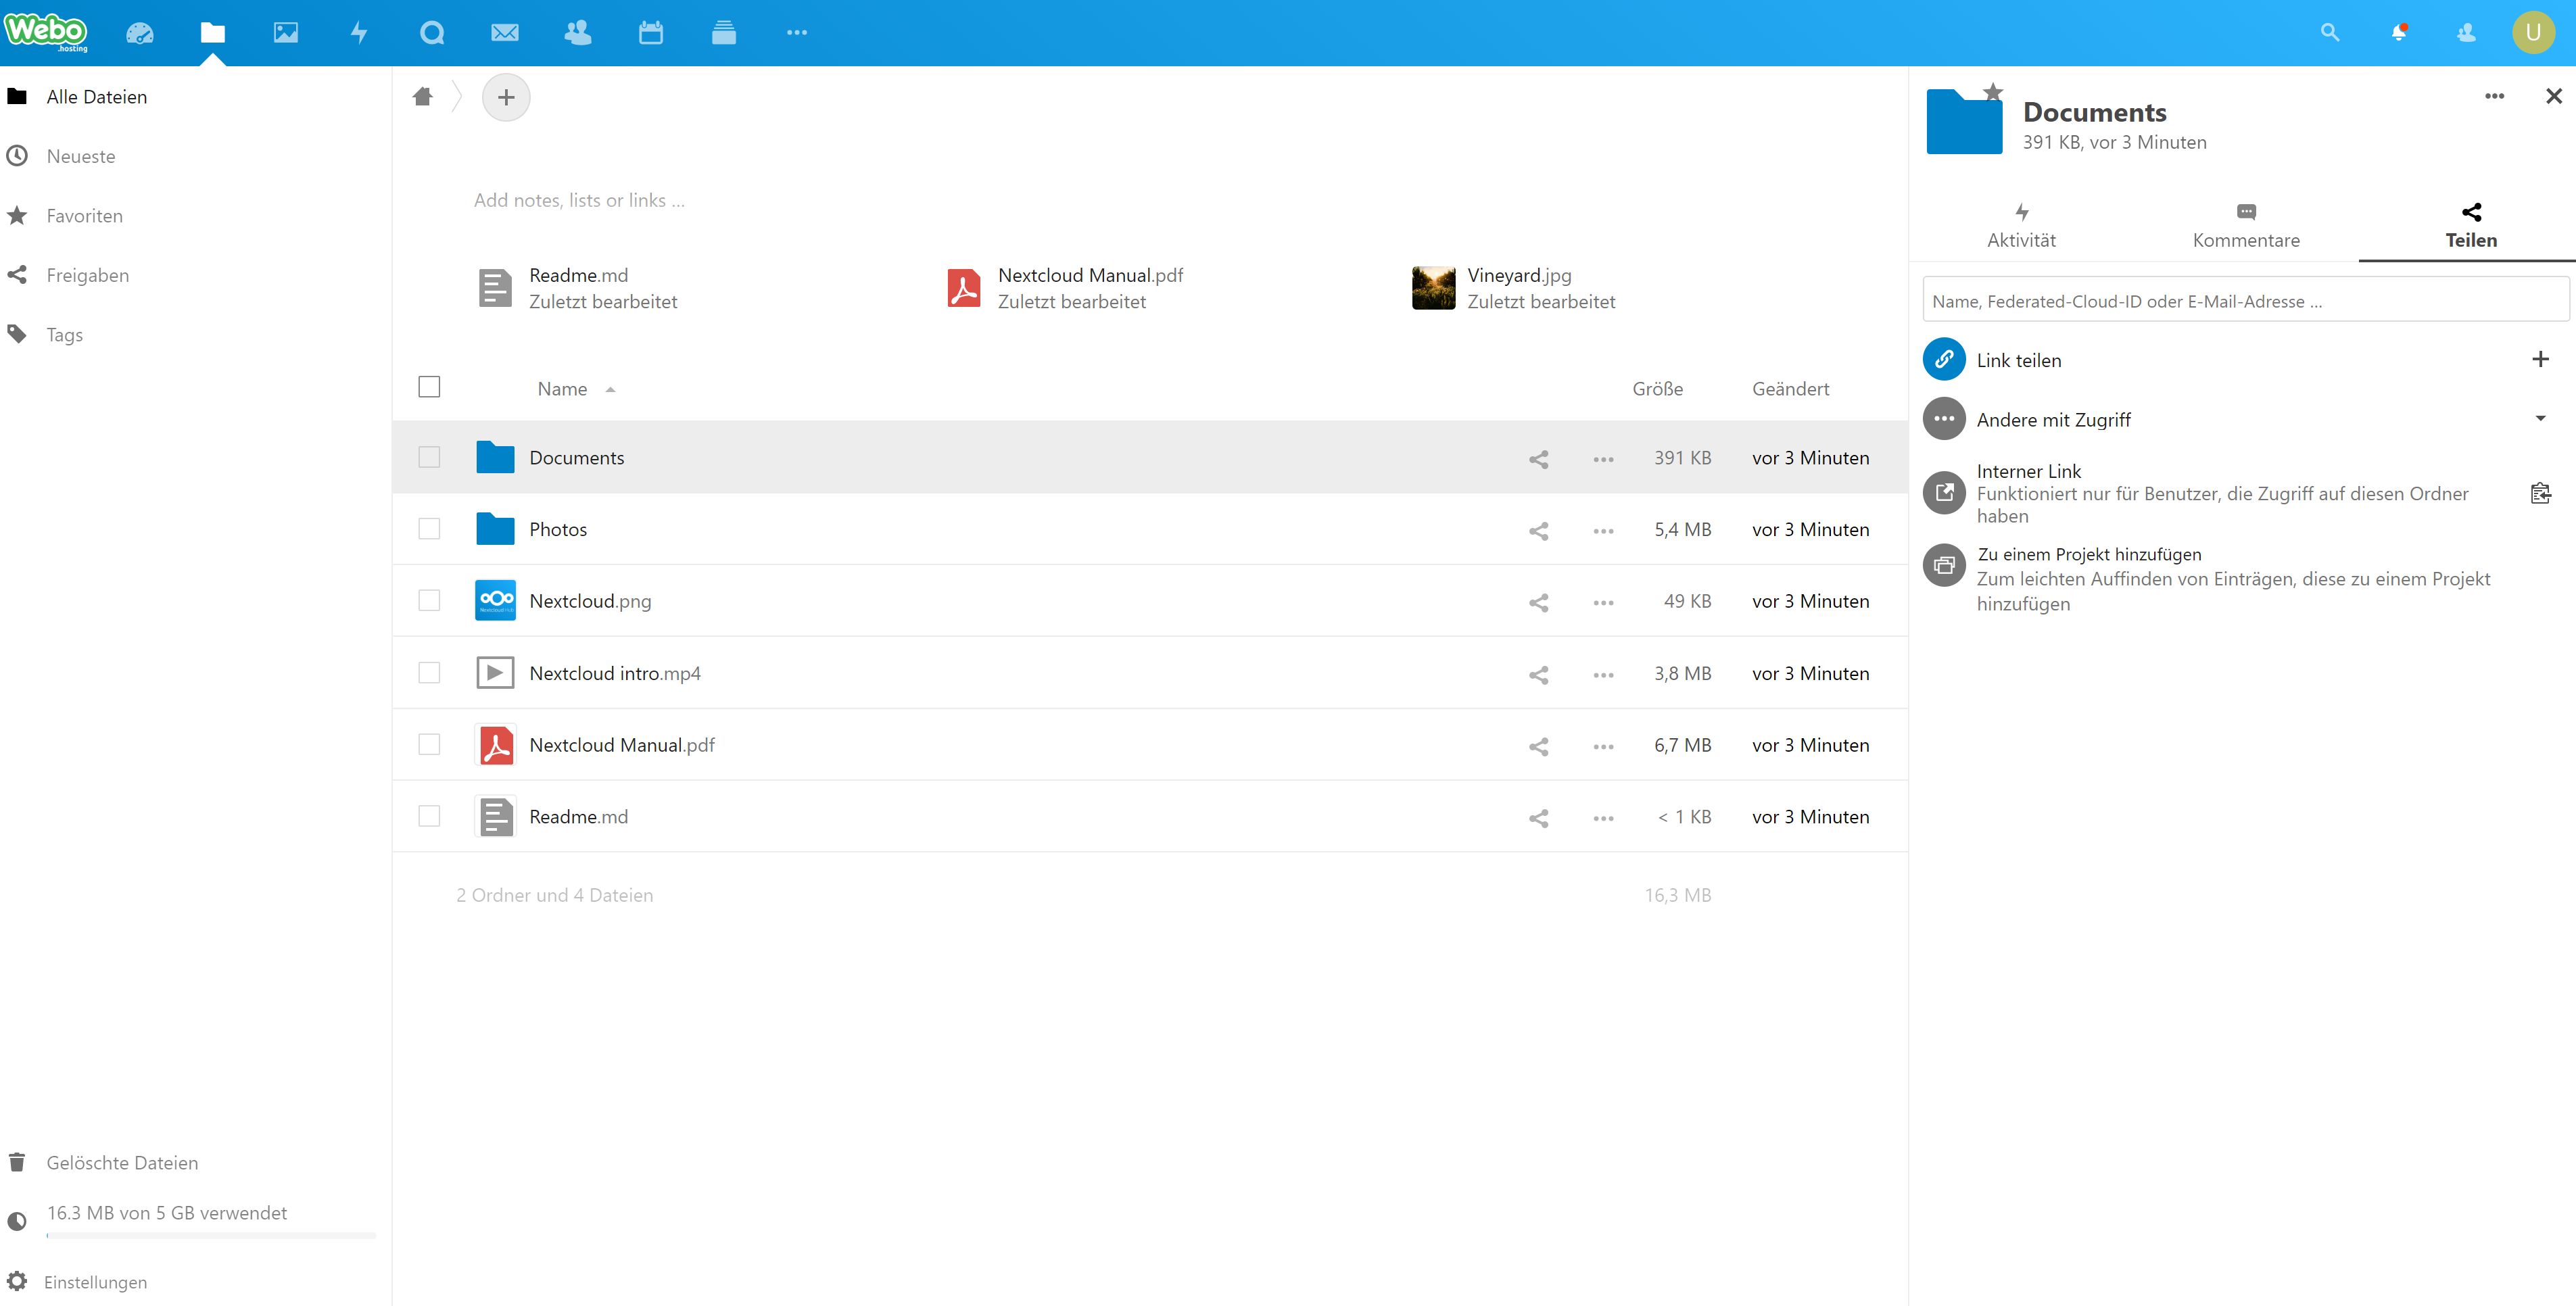Screen dimensions: 2576x1306
Task: Open Gelöschte Dateien in sidebar
Action: [x=122, y=1163]
